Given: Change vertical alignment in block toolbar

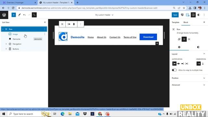Looking at the screenshot, I should tap(74, 24).
